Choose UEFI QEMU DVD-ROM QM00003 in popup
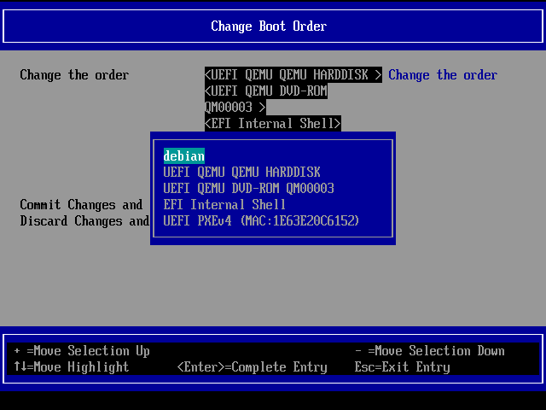Viewport: 546px width, 410px height. [x=248, y=189]
